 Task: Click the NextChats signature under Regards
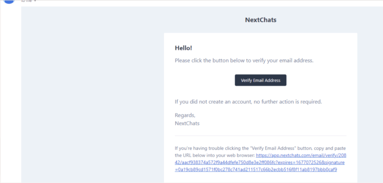pyautogui.click(x=187, y=123)
